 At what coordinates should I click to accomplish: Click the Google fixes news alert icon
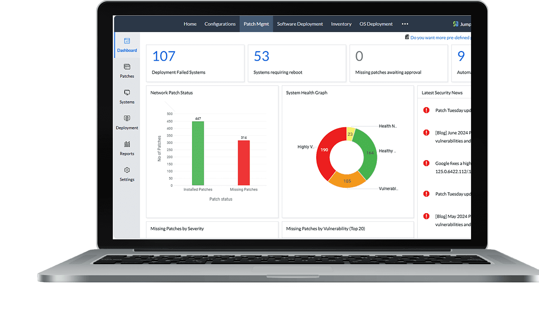click(426, 163)
